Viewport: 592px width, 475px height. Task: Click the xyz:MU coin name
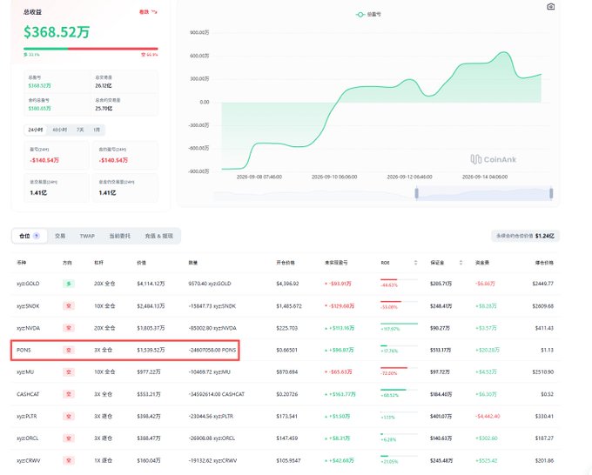25,372
